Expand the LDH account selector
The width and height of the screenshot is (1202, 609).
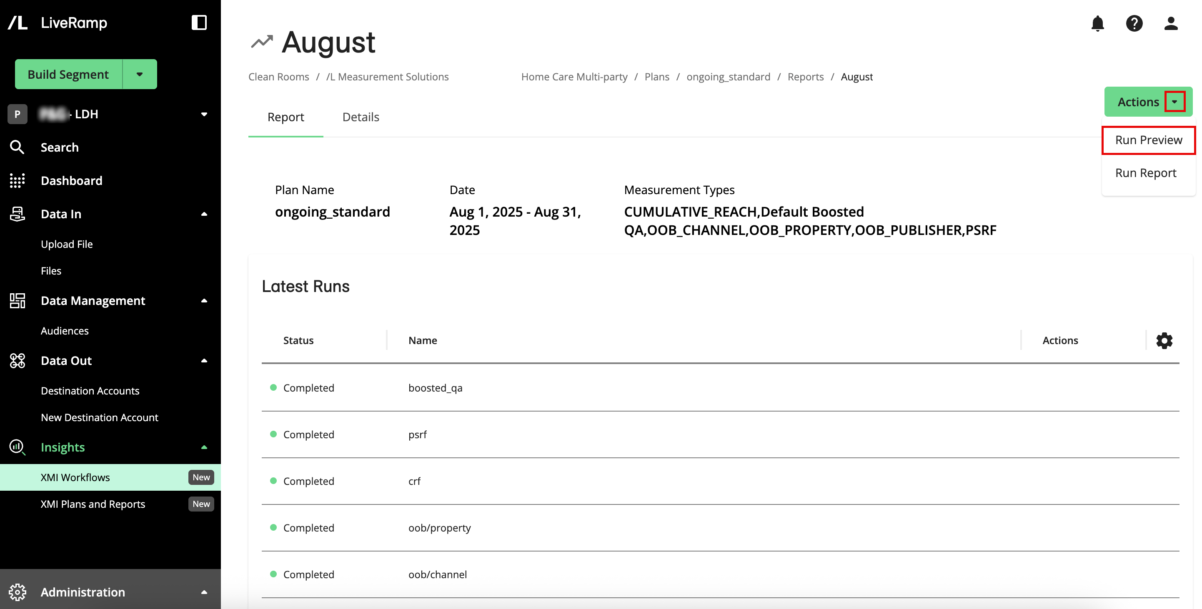[x=204, y=114]
